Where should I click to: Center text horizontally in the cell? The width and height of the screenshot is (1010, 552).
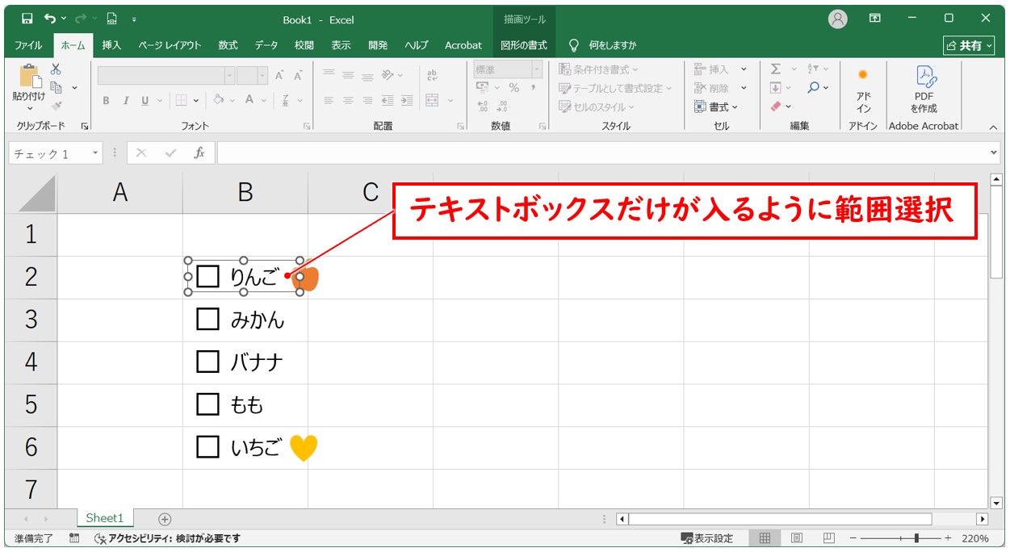click(348, 101)
